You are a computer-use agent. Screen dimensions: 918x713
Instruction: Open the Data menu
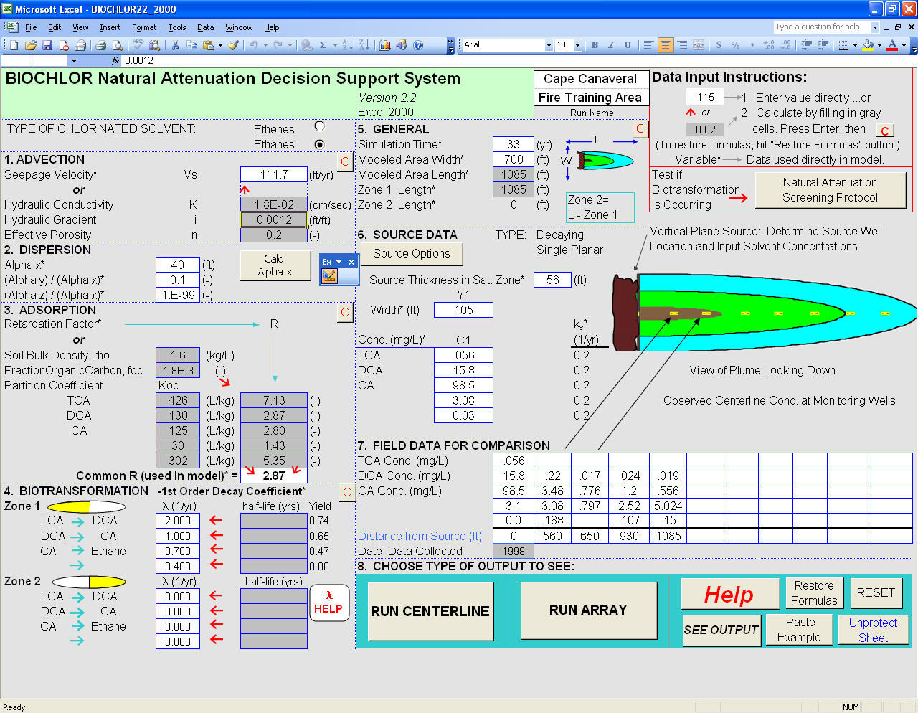206,27
